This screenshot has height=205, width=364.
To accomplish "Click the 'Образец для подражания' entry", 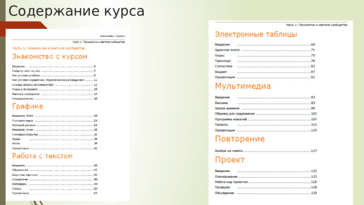I will click(x=266, y=114).
